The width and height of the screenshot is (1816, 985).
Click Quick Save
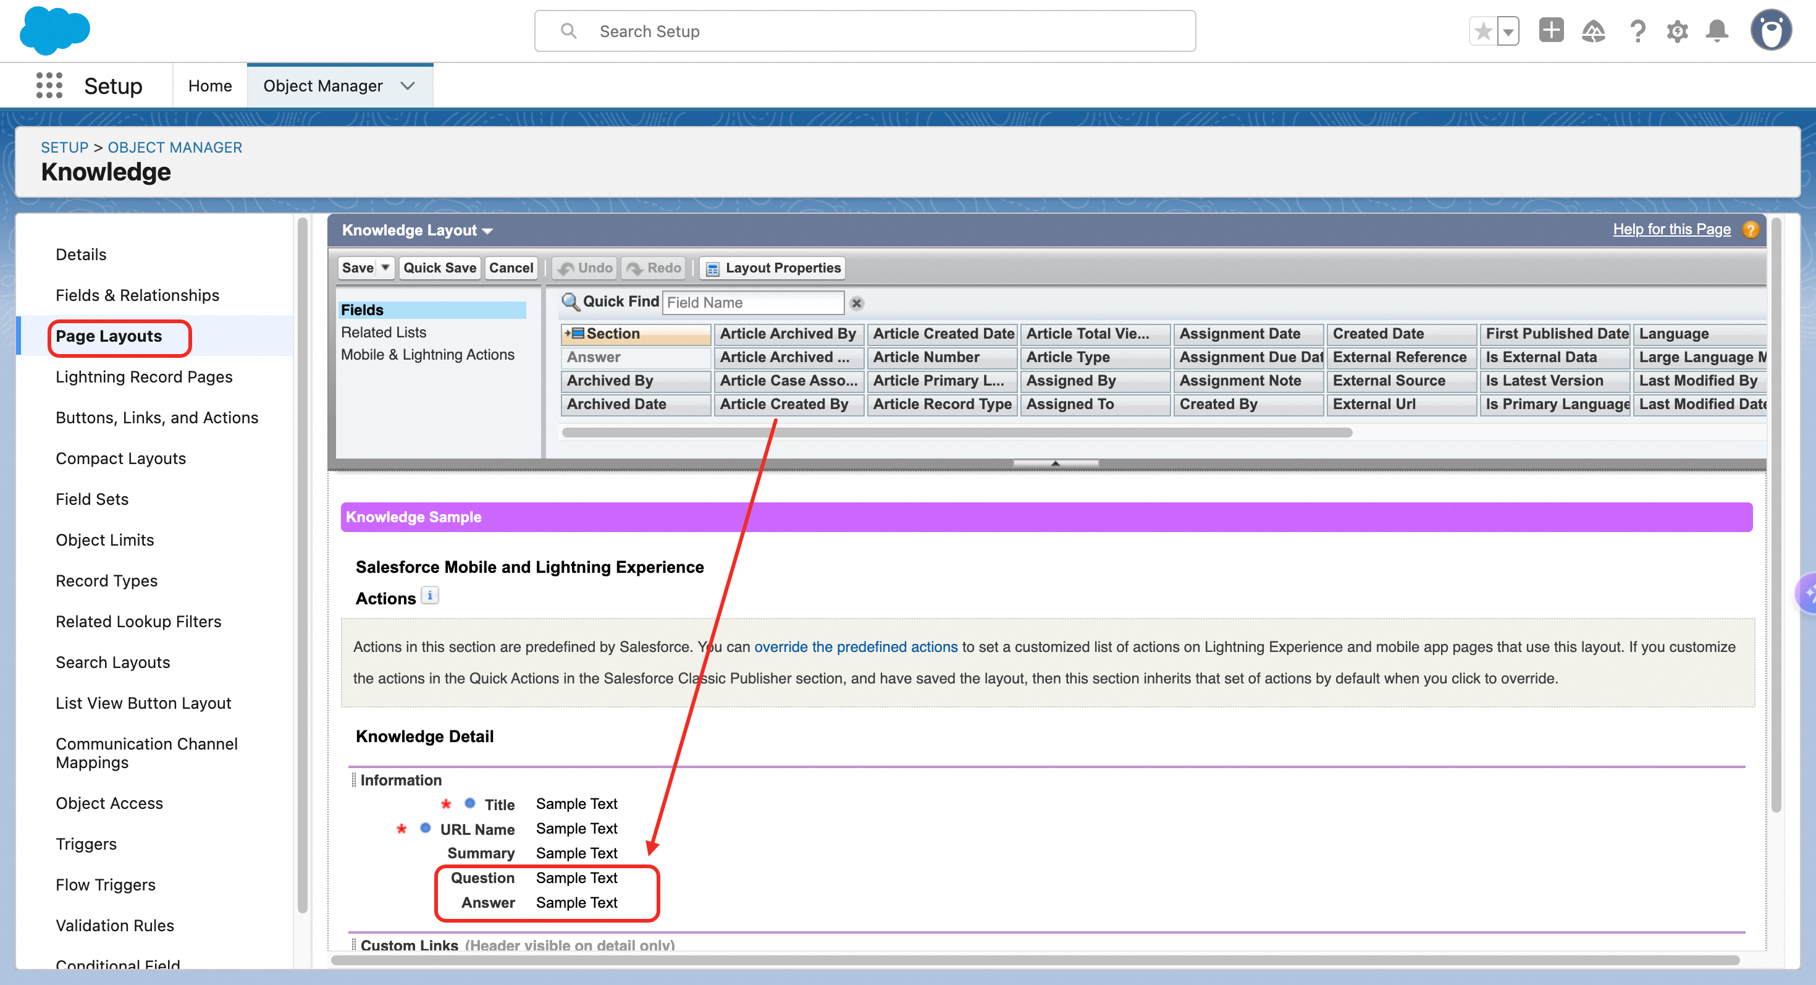pyautogui.click(x=440, y=268)
